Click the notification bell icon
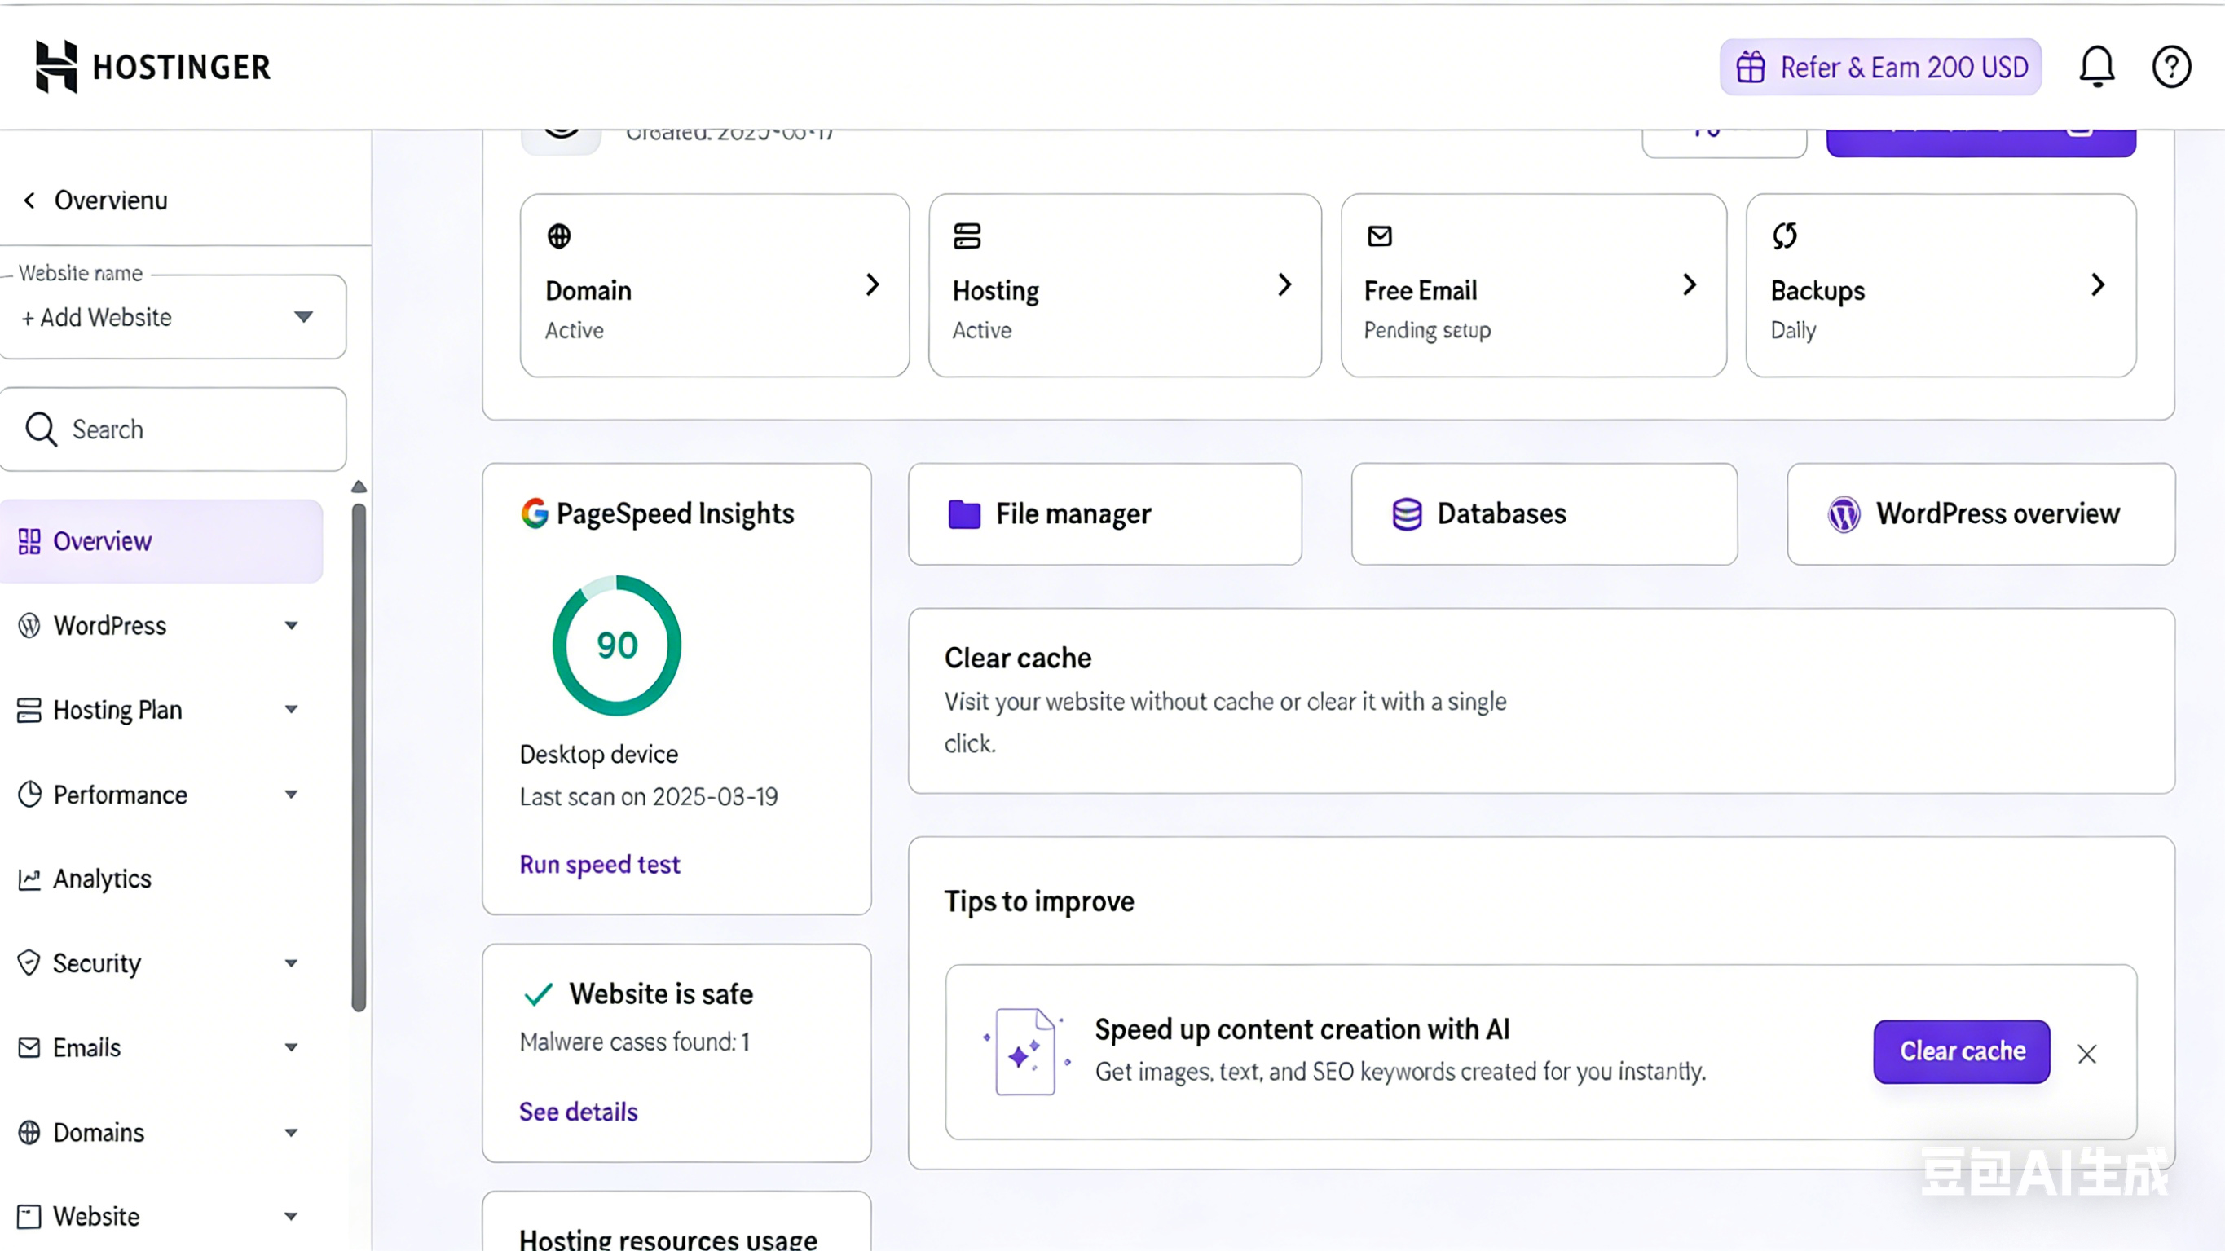The height and width of the screenshot is (1251, 2225). coord(2097,67)
